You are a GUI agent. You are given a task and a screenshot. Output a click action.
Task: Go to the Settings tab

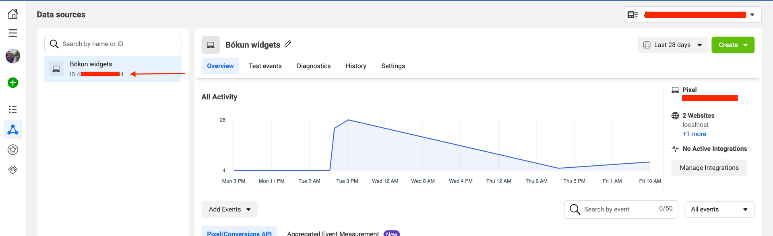point(393,66)
